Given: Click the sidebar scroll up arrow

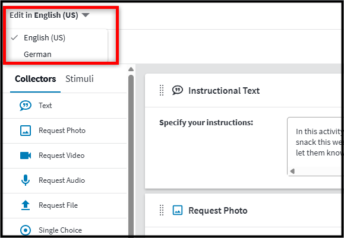Looking at the screenshot, I should click(131, 69).
